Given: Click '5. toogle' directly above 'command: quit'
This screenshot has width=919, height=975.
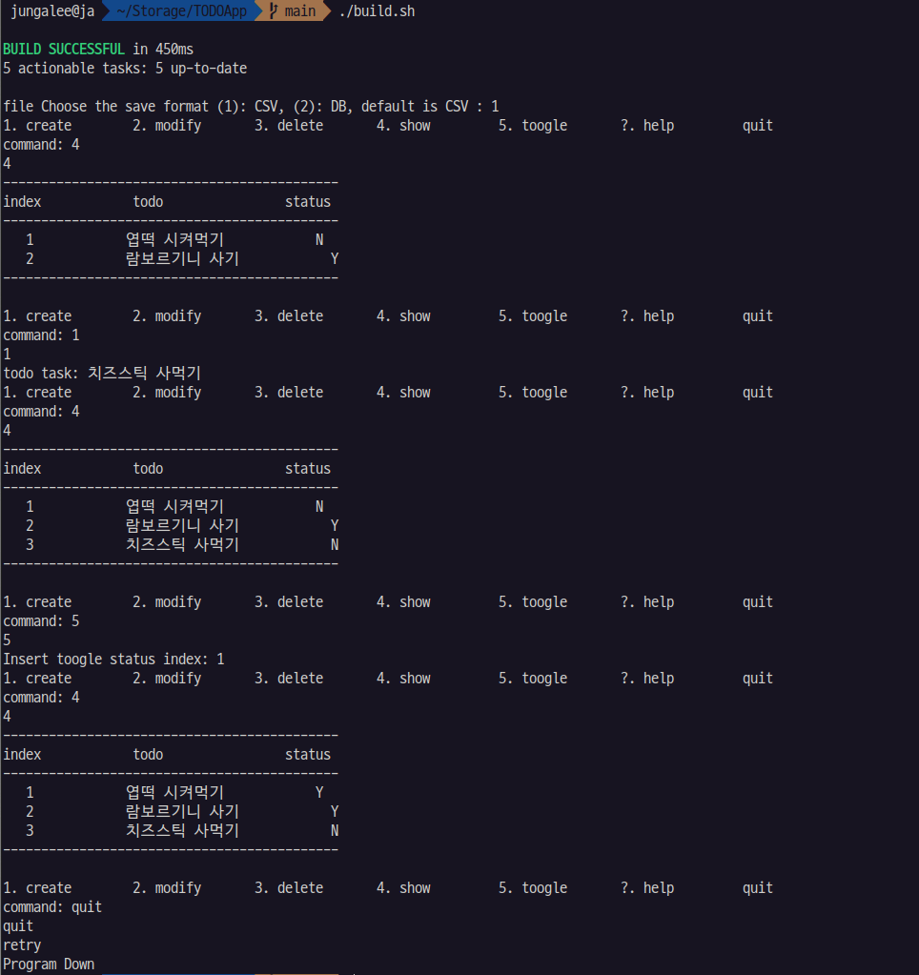Looking at the screenshot, I should [533, 888].
